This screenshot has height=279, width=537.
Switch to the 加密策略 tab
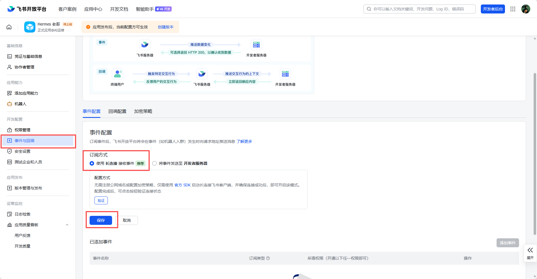click(x=143, y=111)
